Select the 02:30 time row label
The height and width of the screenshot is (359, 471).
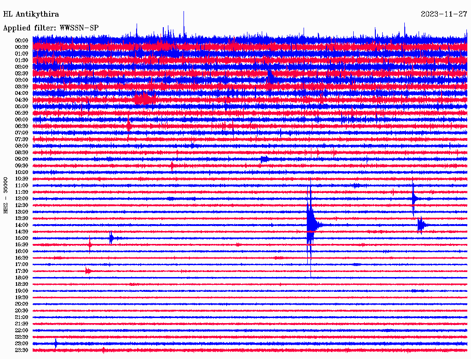click(x=22, y=74)
